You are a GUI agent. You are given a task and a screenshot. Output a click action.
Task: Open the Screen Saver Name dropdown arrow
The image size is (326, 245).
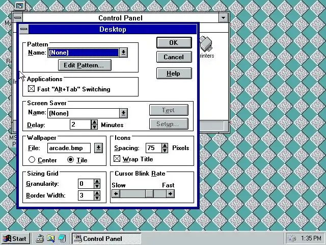[x=123, y=113]
